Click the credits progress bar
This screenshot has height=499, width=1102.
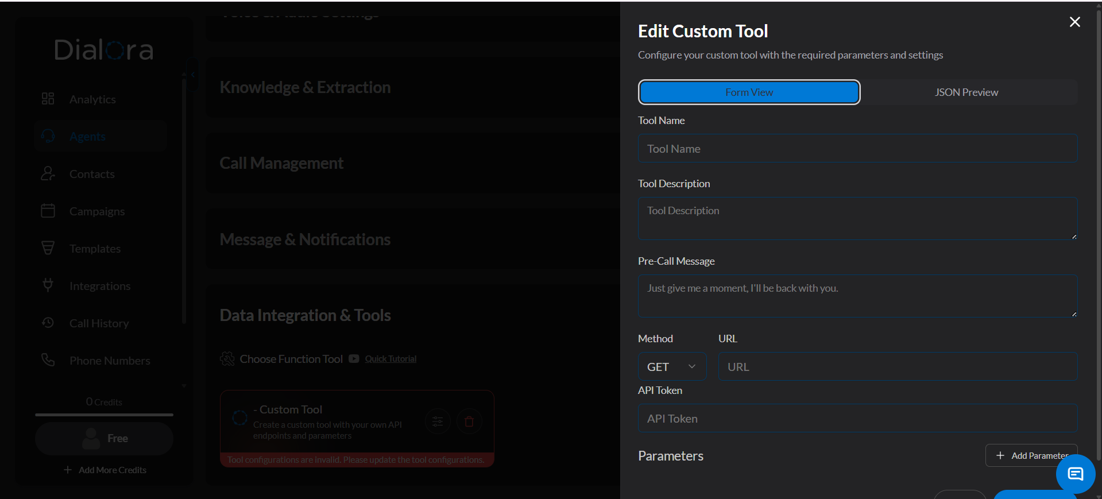[x=104, y=415]
